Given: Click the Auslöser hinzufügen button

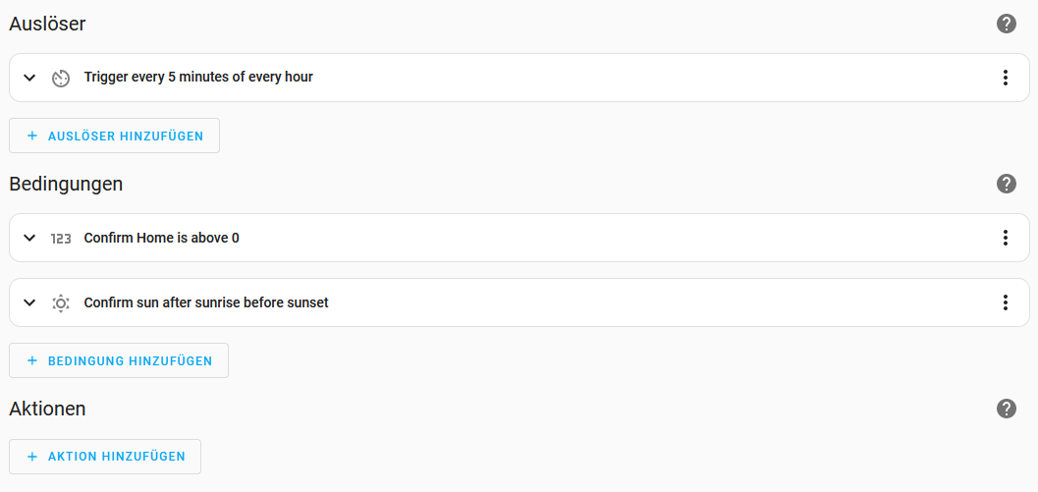Looking at the screenshot, I should pyautogui.click(x=114, y=136).
